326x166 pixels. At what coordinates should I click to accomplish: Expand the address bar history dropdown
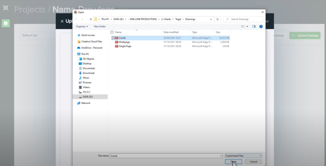211,19
